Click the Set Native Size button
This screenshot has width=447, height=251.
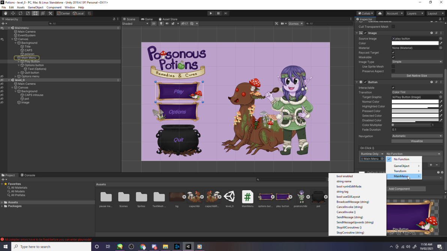[417, 76]
